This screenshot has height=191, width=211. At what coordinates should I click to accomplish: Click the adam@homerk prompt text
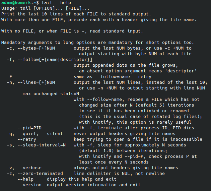(x=16, y=3)
